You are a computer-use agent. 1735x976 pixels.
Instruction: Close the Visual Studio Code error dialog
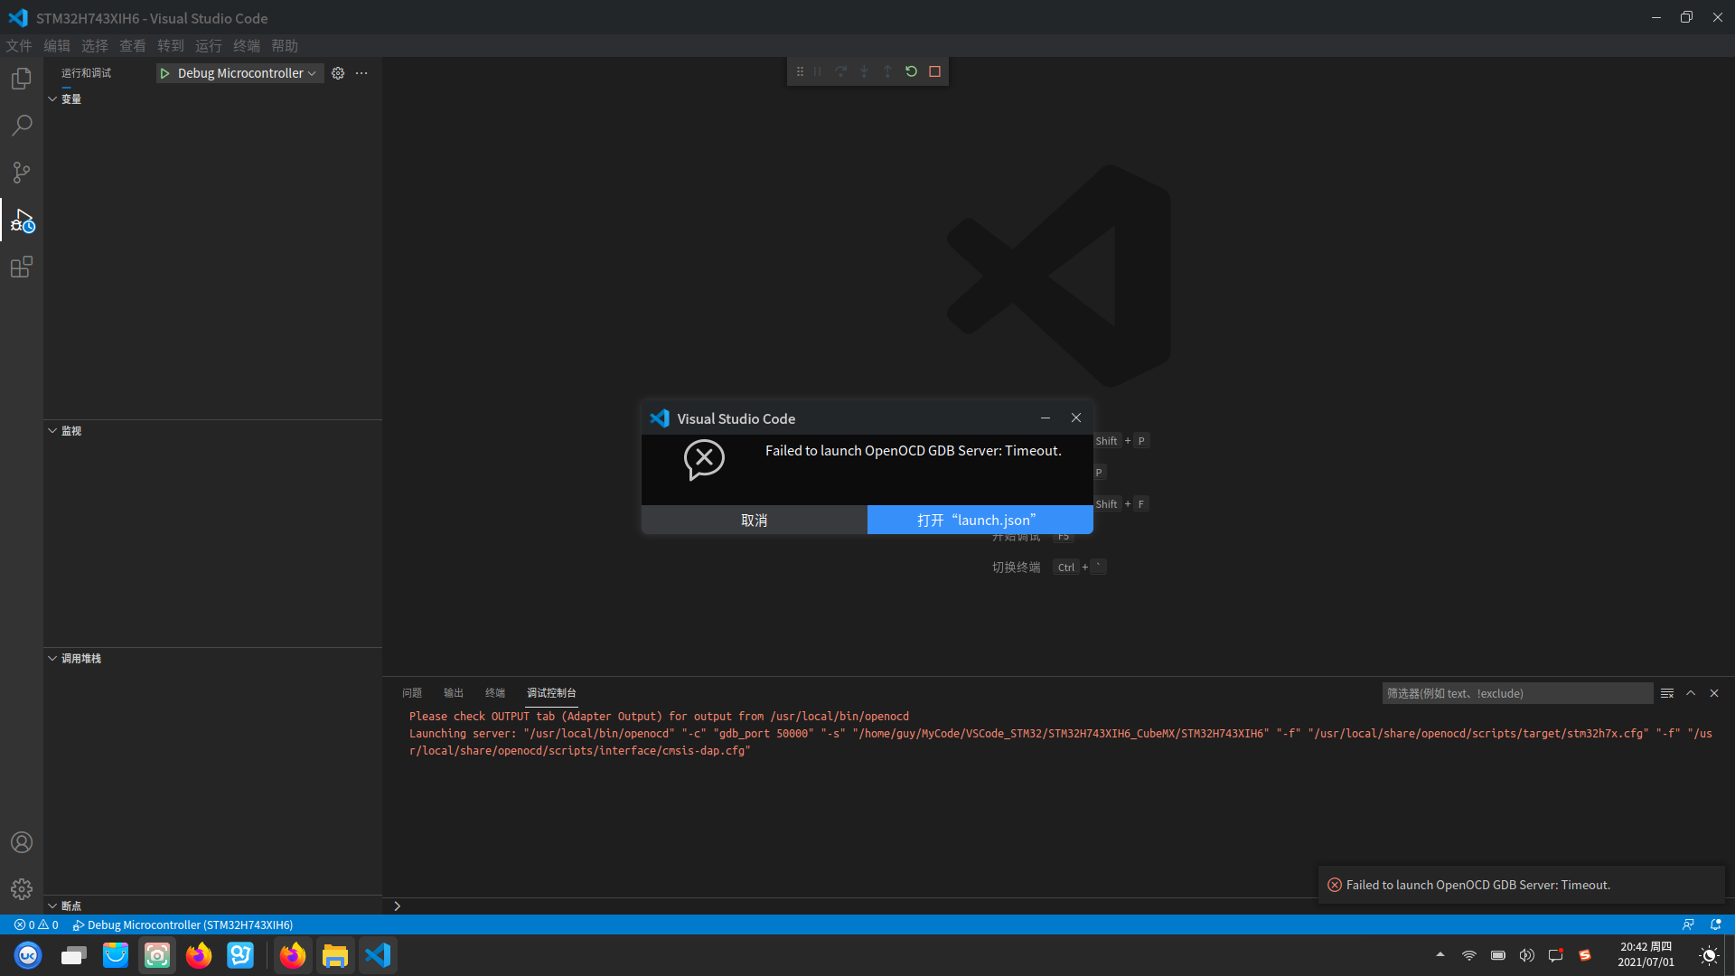pyautogui.click(x=1076, y=418)
